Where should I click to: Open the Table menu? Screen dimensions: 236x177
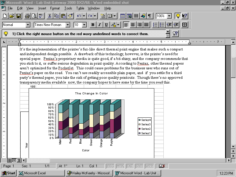tap(80, 8)
